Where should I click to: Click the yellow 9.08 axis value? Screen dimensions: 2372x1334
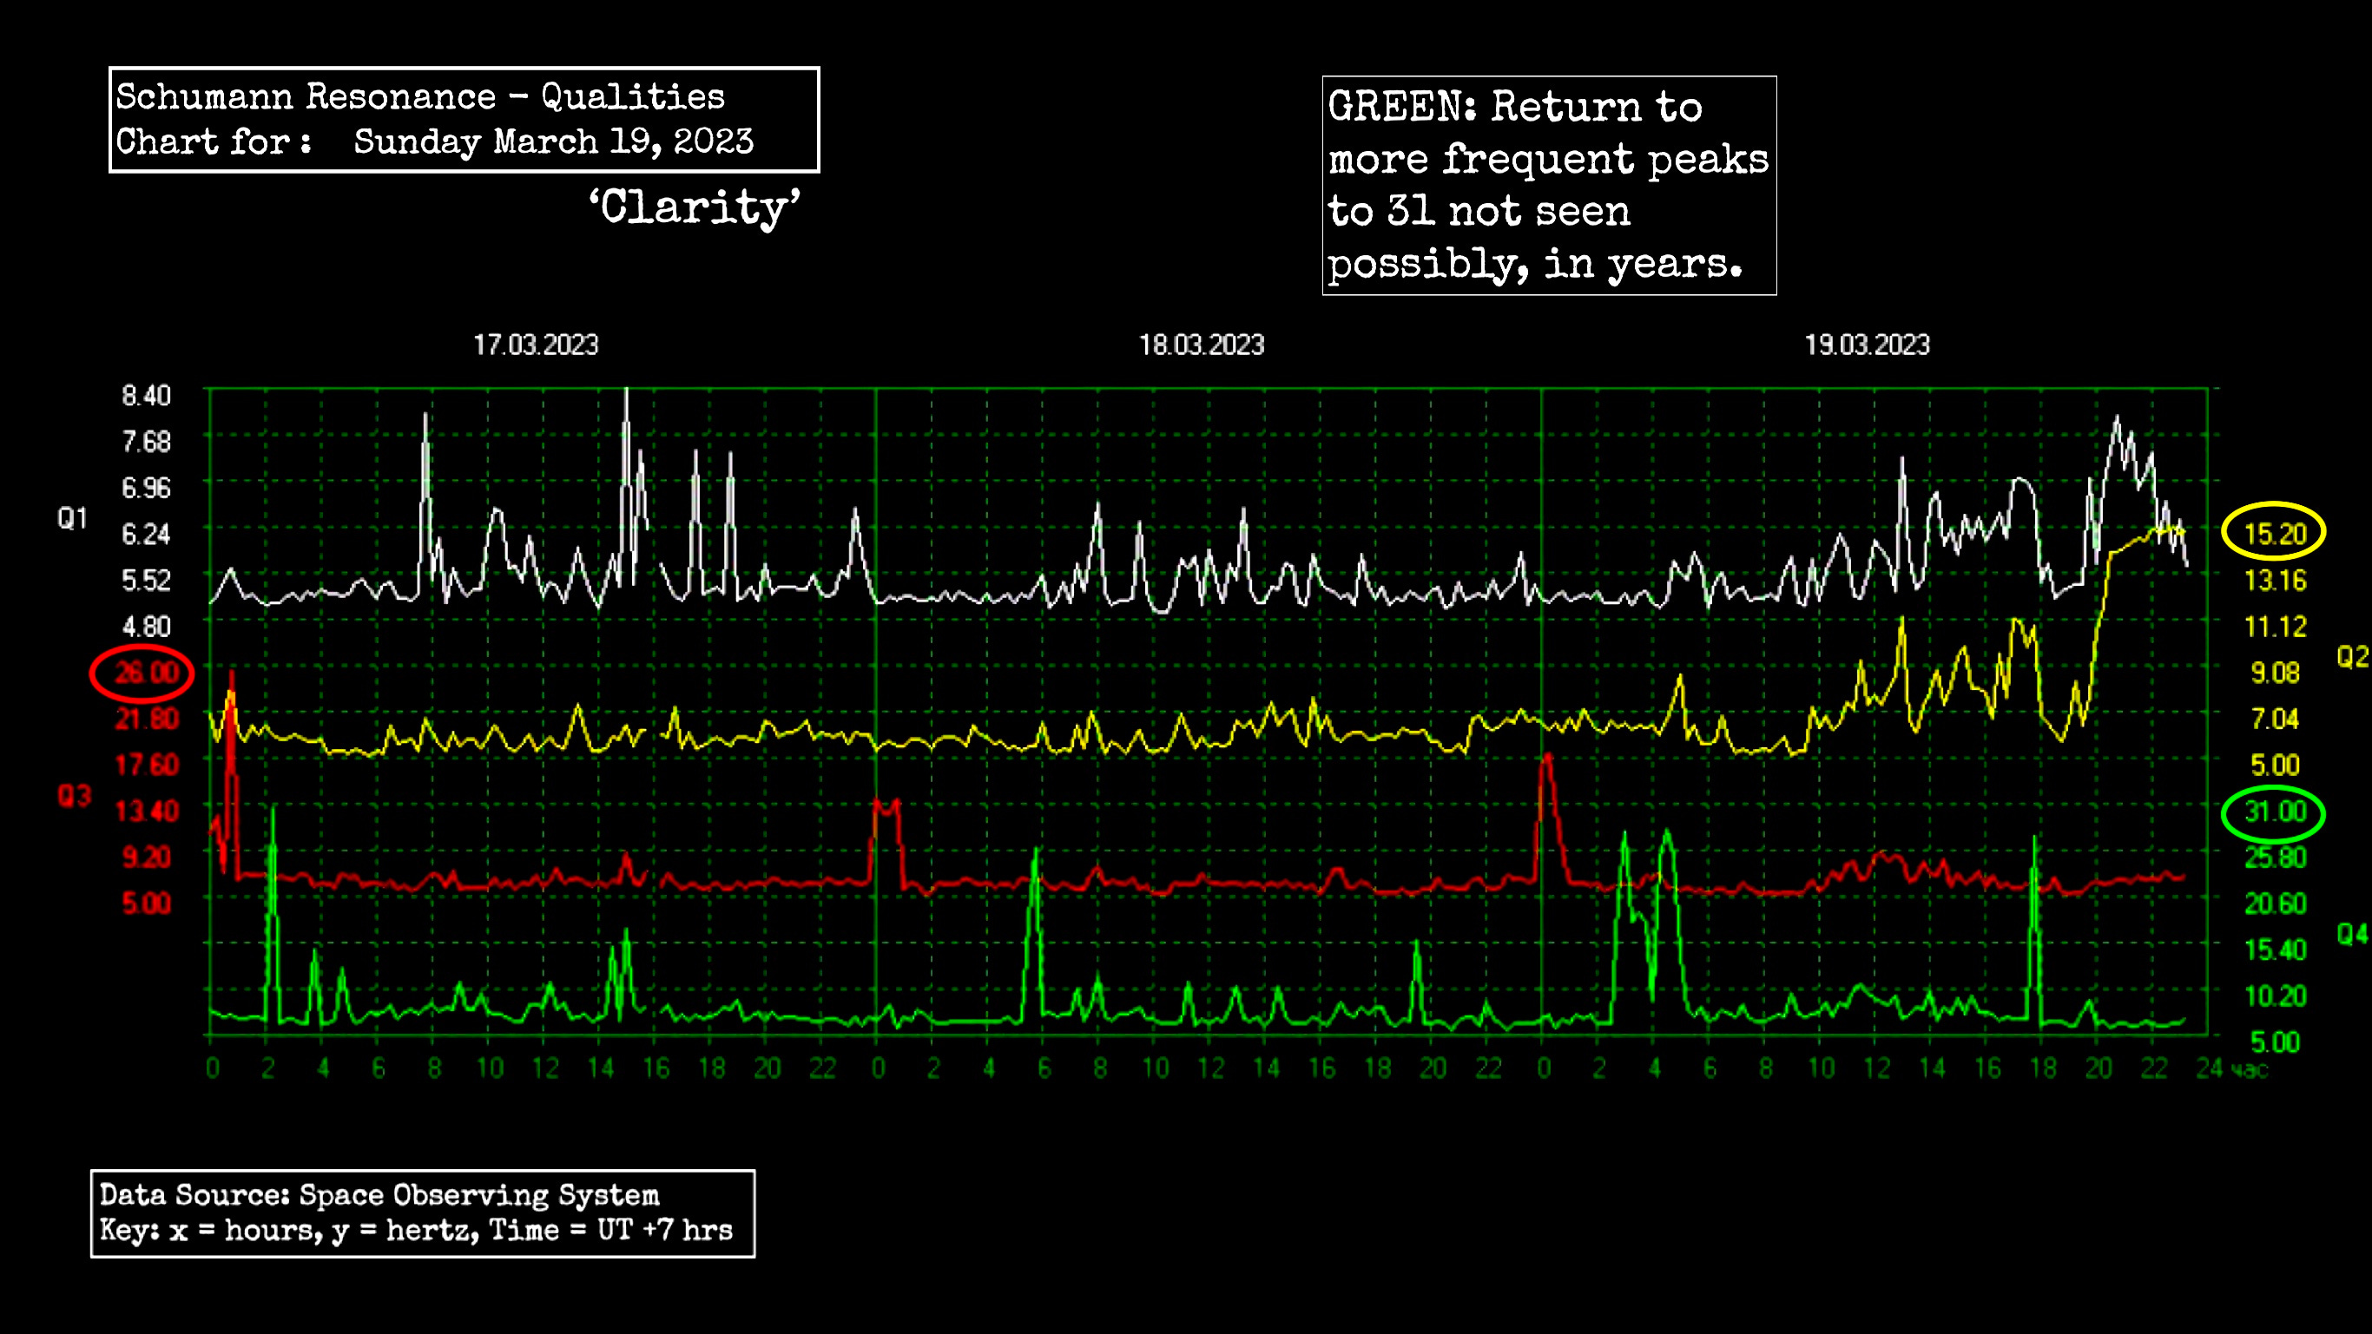coord(2276,673)
